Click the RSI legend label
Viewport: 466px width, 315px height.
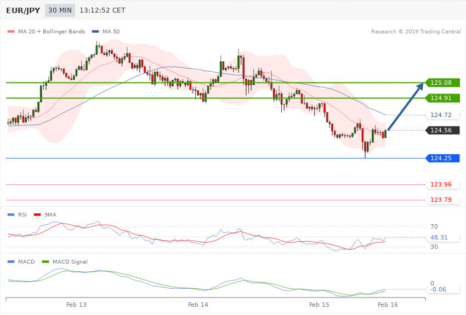pos(22,215)
